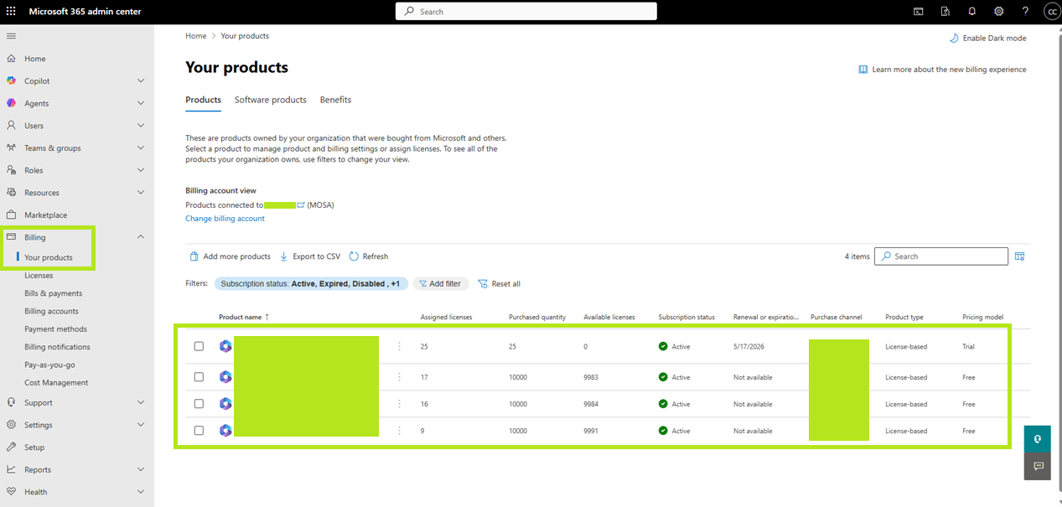Click the Users person icon
The height and width of the screenshot is (507, 1062).
[x=11, y=126]
